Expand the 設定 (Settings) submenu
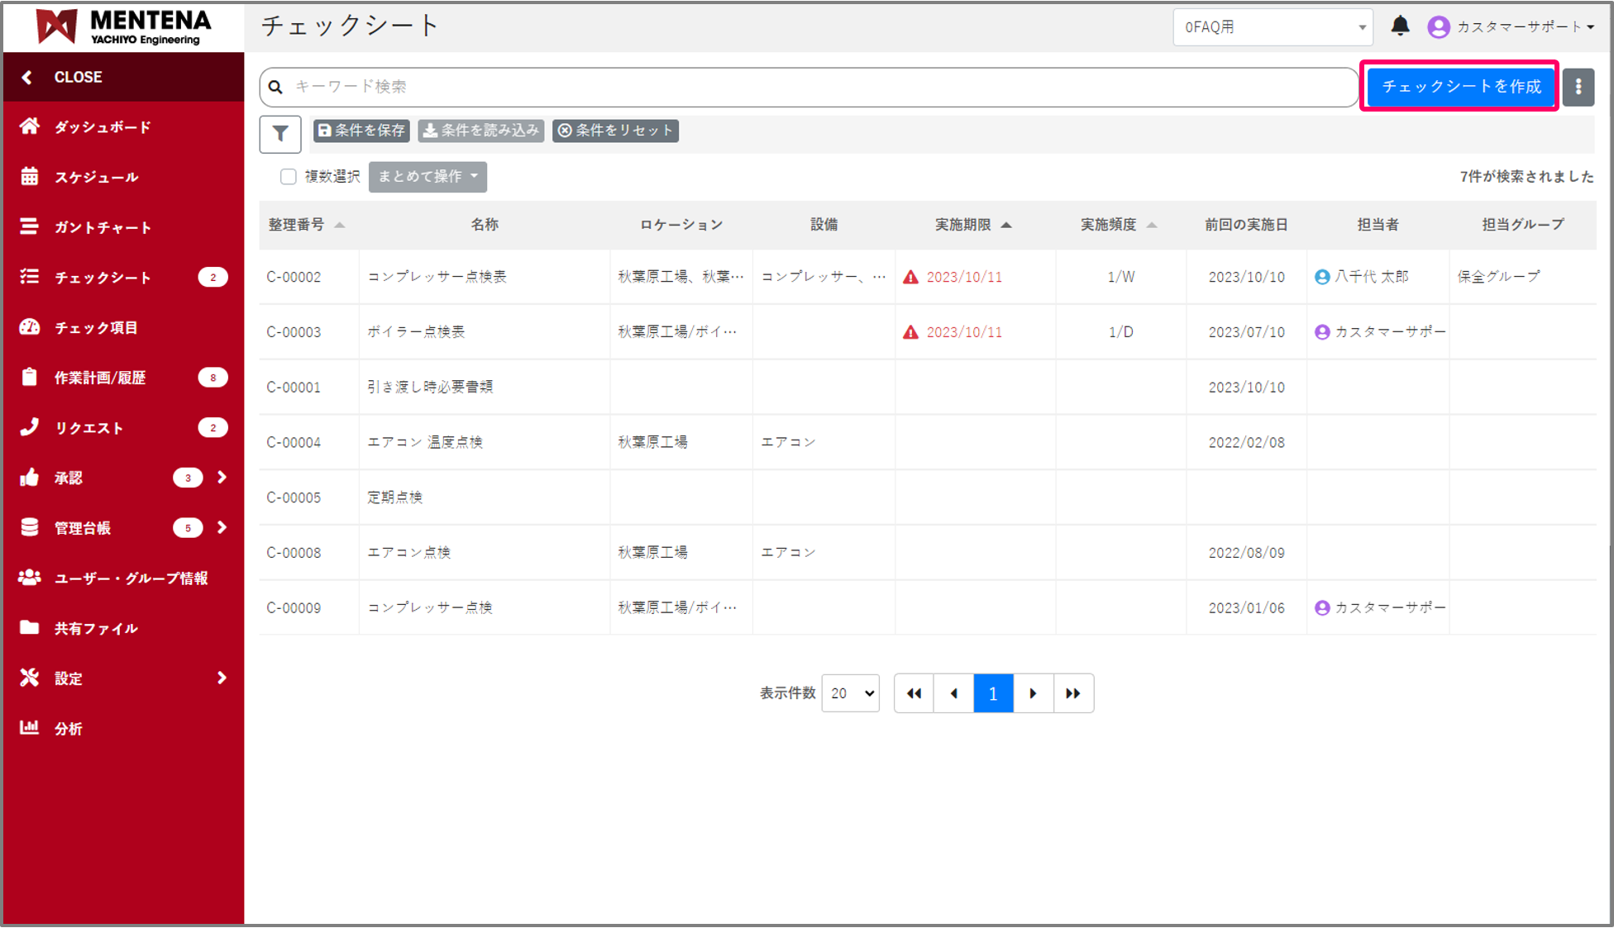This screenshot has width=1614, height=928. pos(222,678)
